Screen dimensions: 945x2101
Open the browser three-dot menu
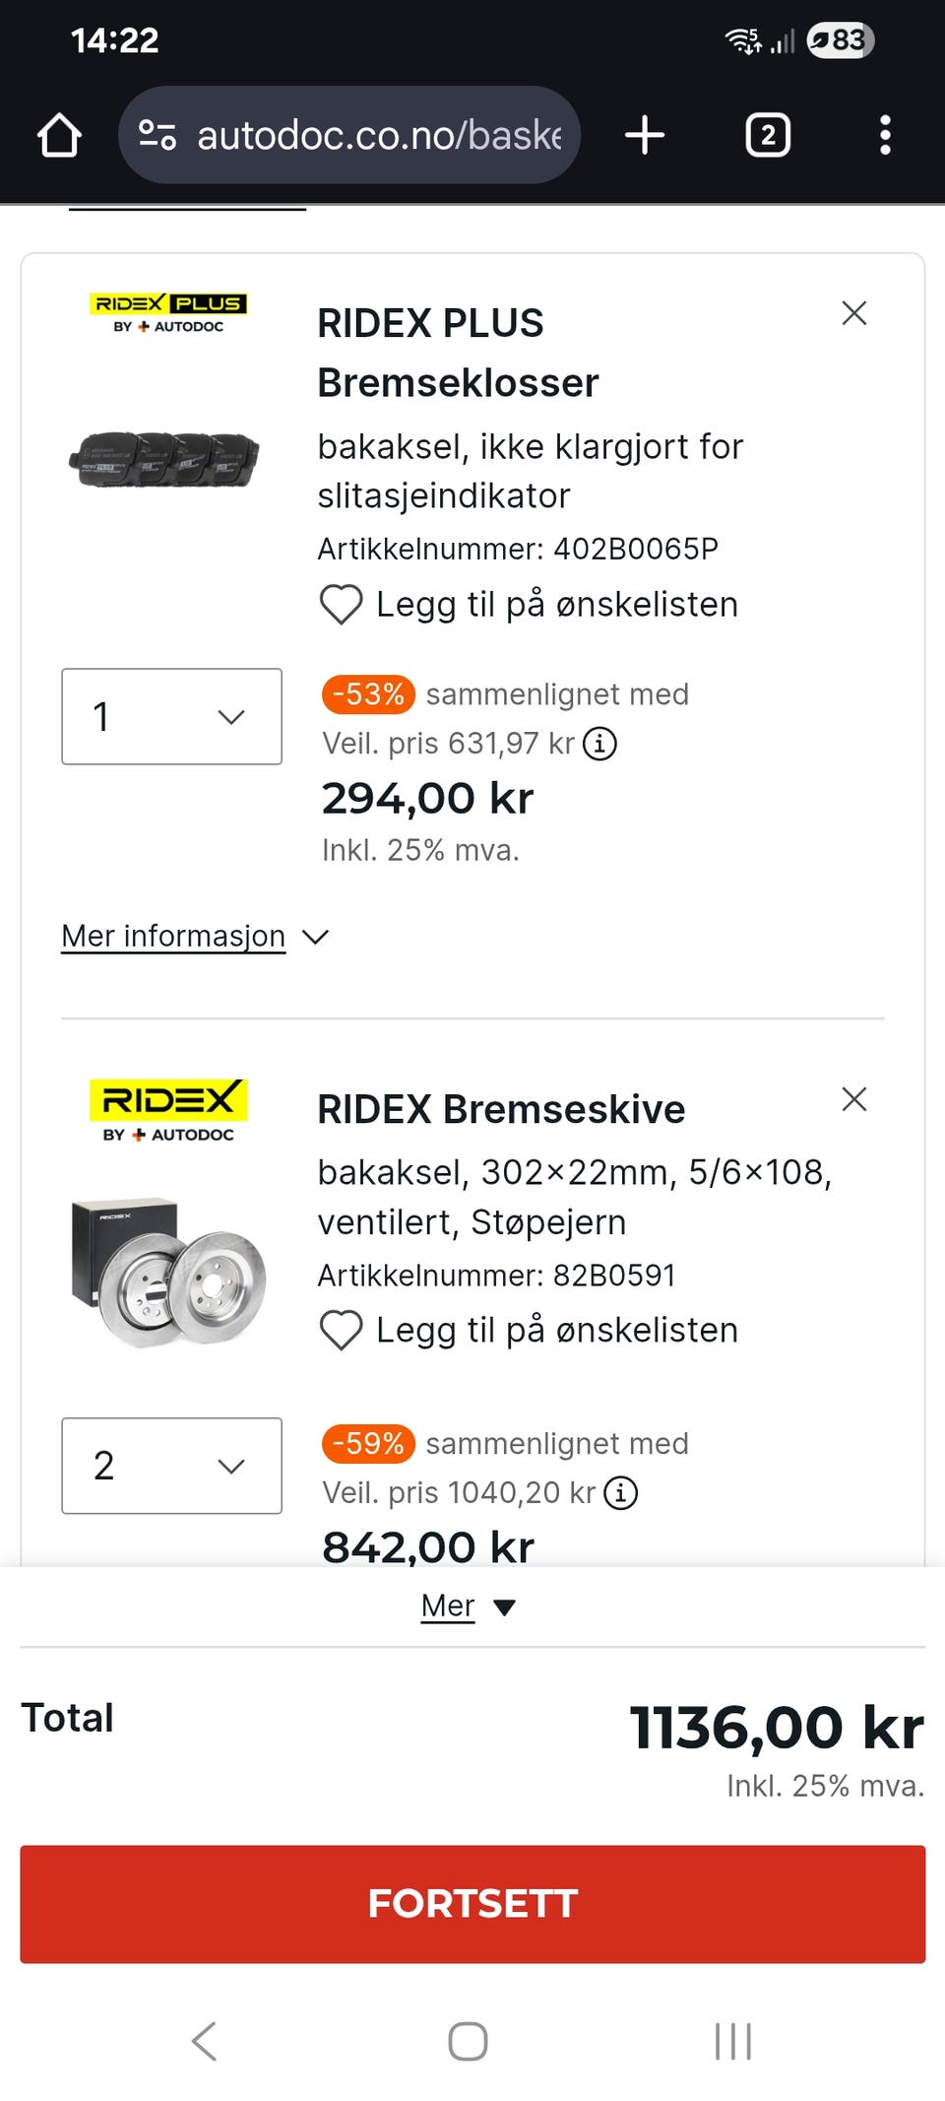tap(885, 135)
